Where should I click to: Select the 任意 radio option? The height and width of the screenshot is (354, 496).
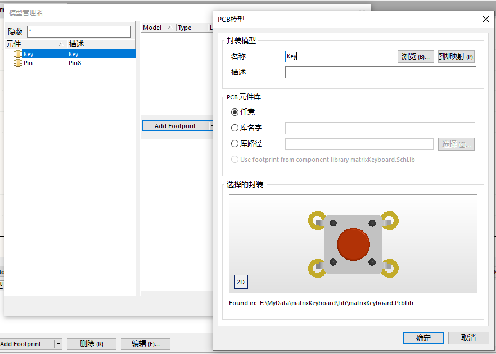pos(235,112)
